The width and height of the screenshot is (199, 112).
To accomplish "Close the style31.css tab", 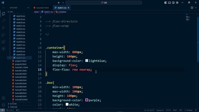I will 68,8.
